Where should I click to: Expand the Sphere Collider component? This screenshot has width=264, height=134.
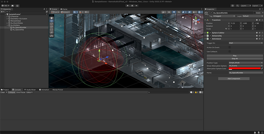tap(205, 33)
